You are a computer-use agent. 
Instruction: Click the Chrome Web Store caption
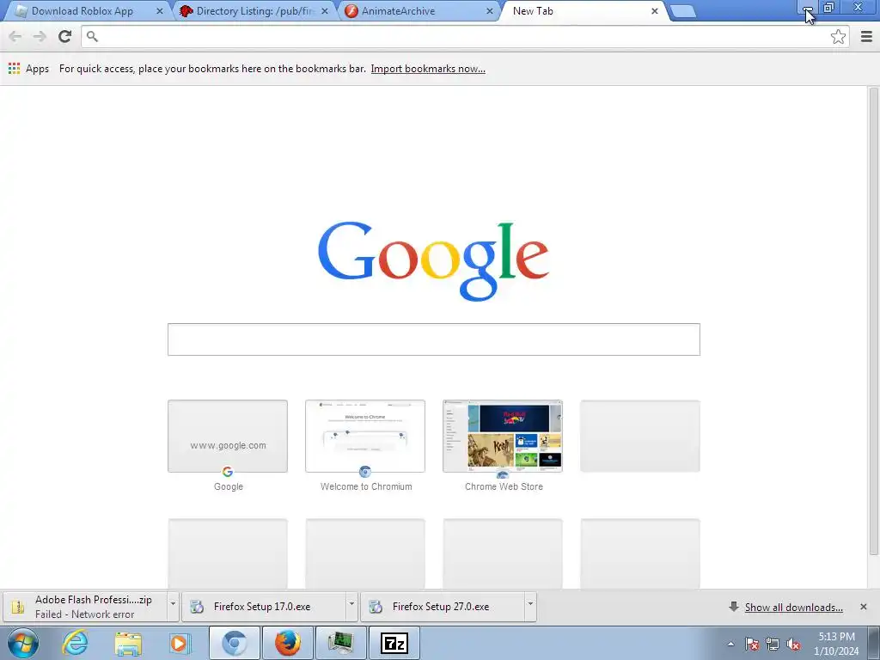504,486
